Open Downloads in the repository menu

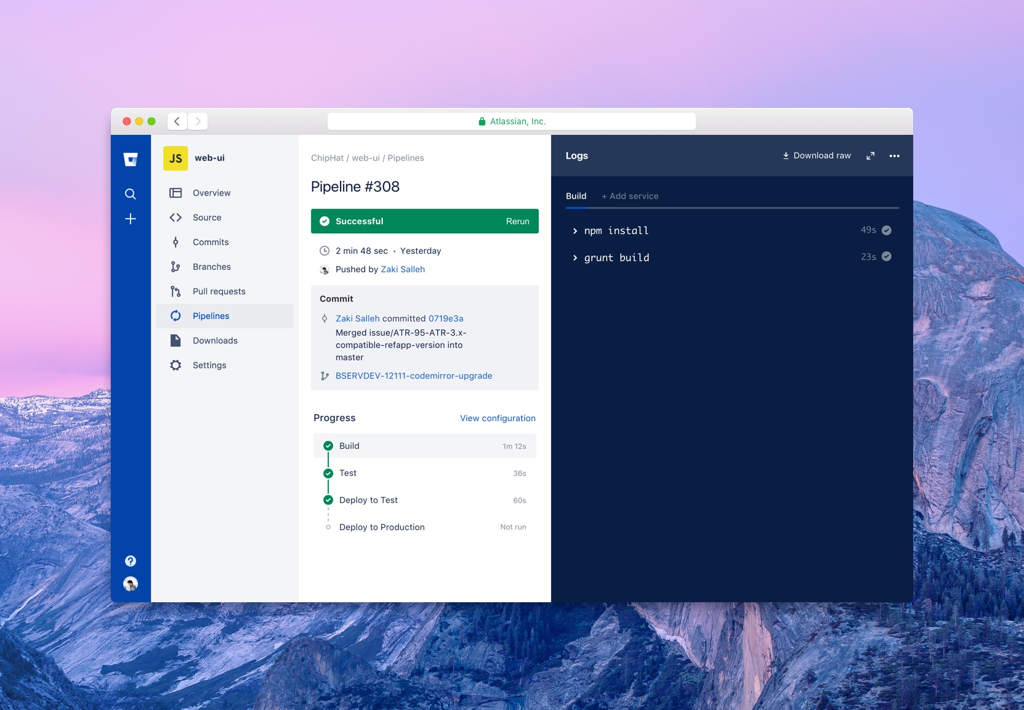coord(224,341)
